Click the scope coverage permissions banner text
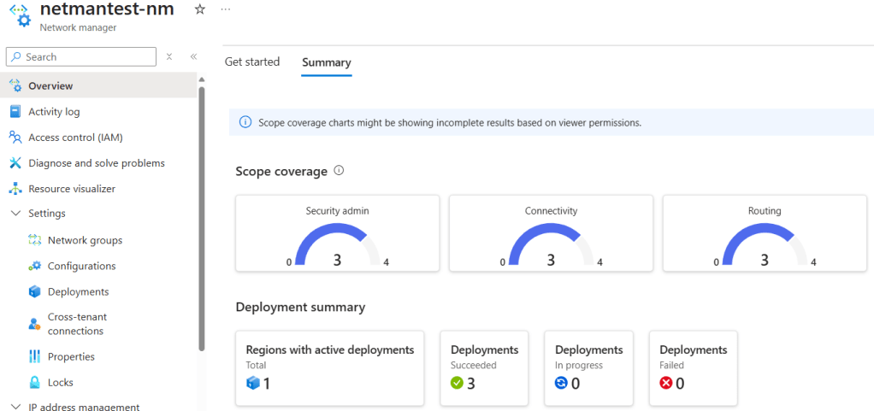The height and width of the screenshot is (411, 874). [x=450, y=122]
